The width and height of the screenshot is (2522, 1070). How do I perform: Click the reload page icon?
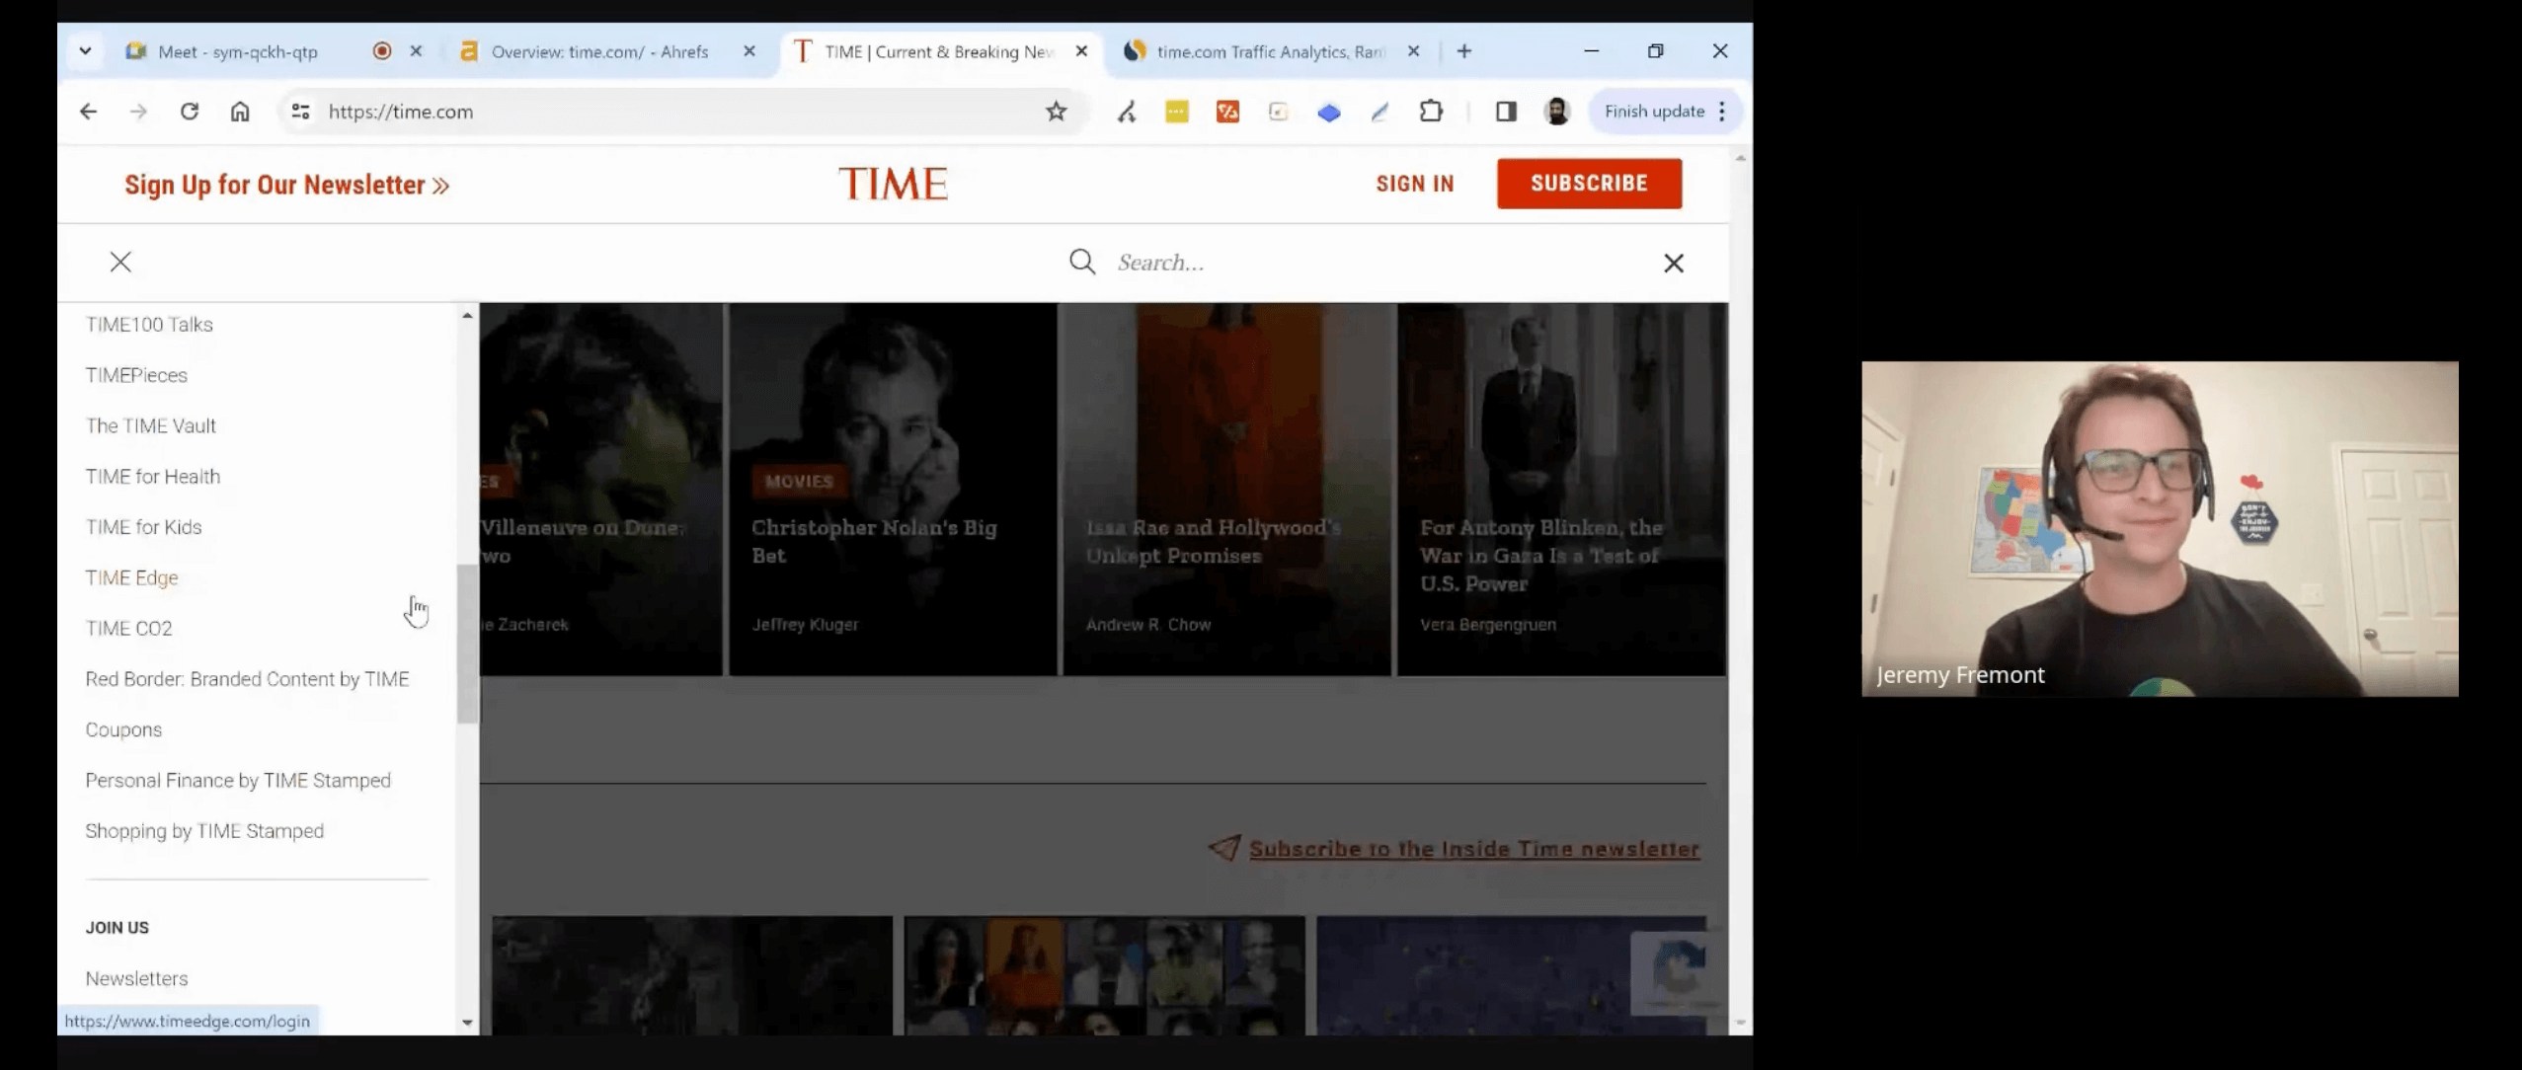[190, 112]
